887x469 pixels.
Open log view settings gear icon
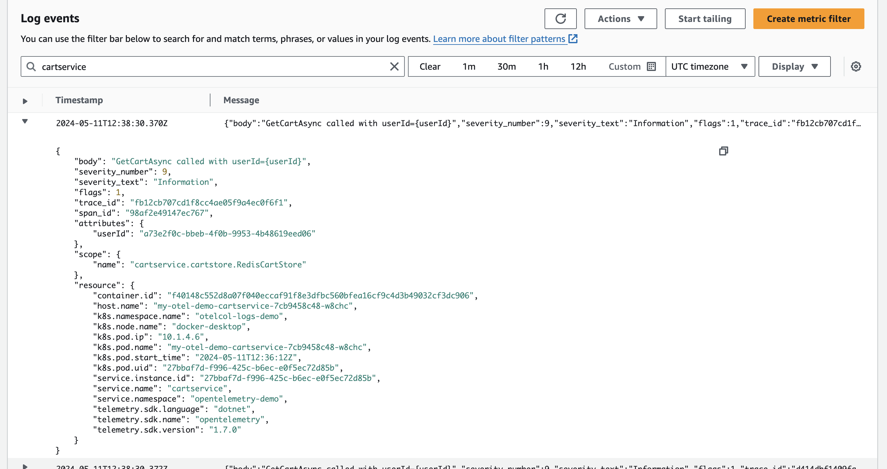[856, 66]
